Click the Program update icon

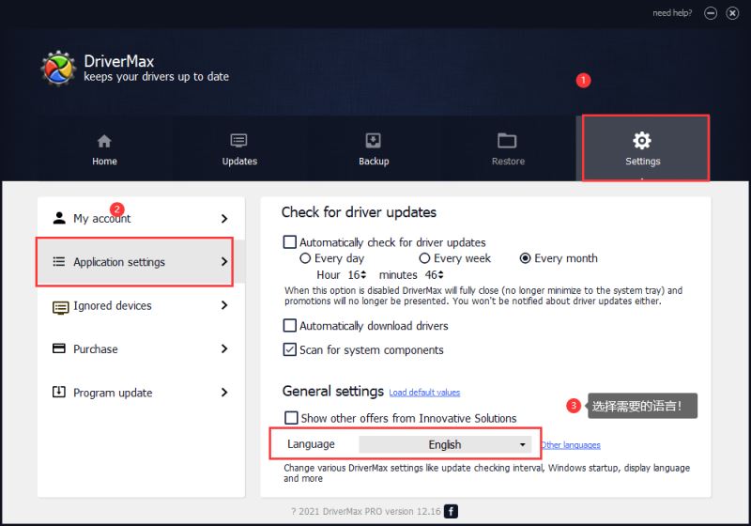tap(59, 392)
